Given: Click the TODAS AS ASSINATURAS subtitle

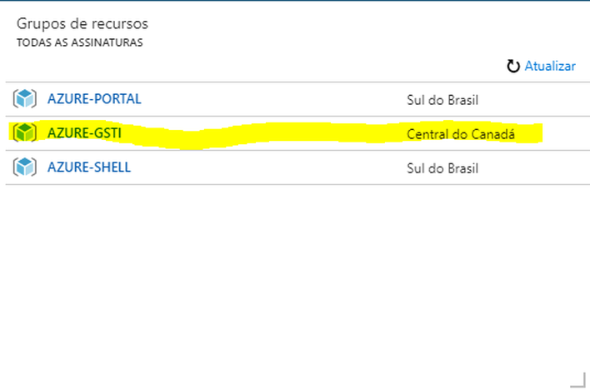Looking at the screenshot, I should coord(80,42).
